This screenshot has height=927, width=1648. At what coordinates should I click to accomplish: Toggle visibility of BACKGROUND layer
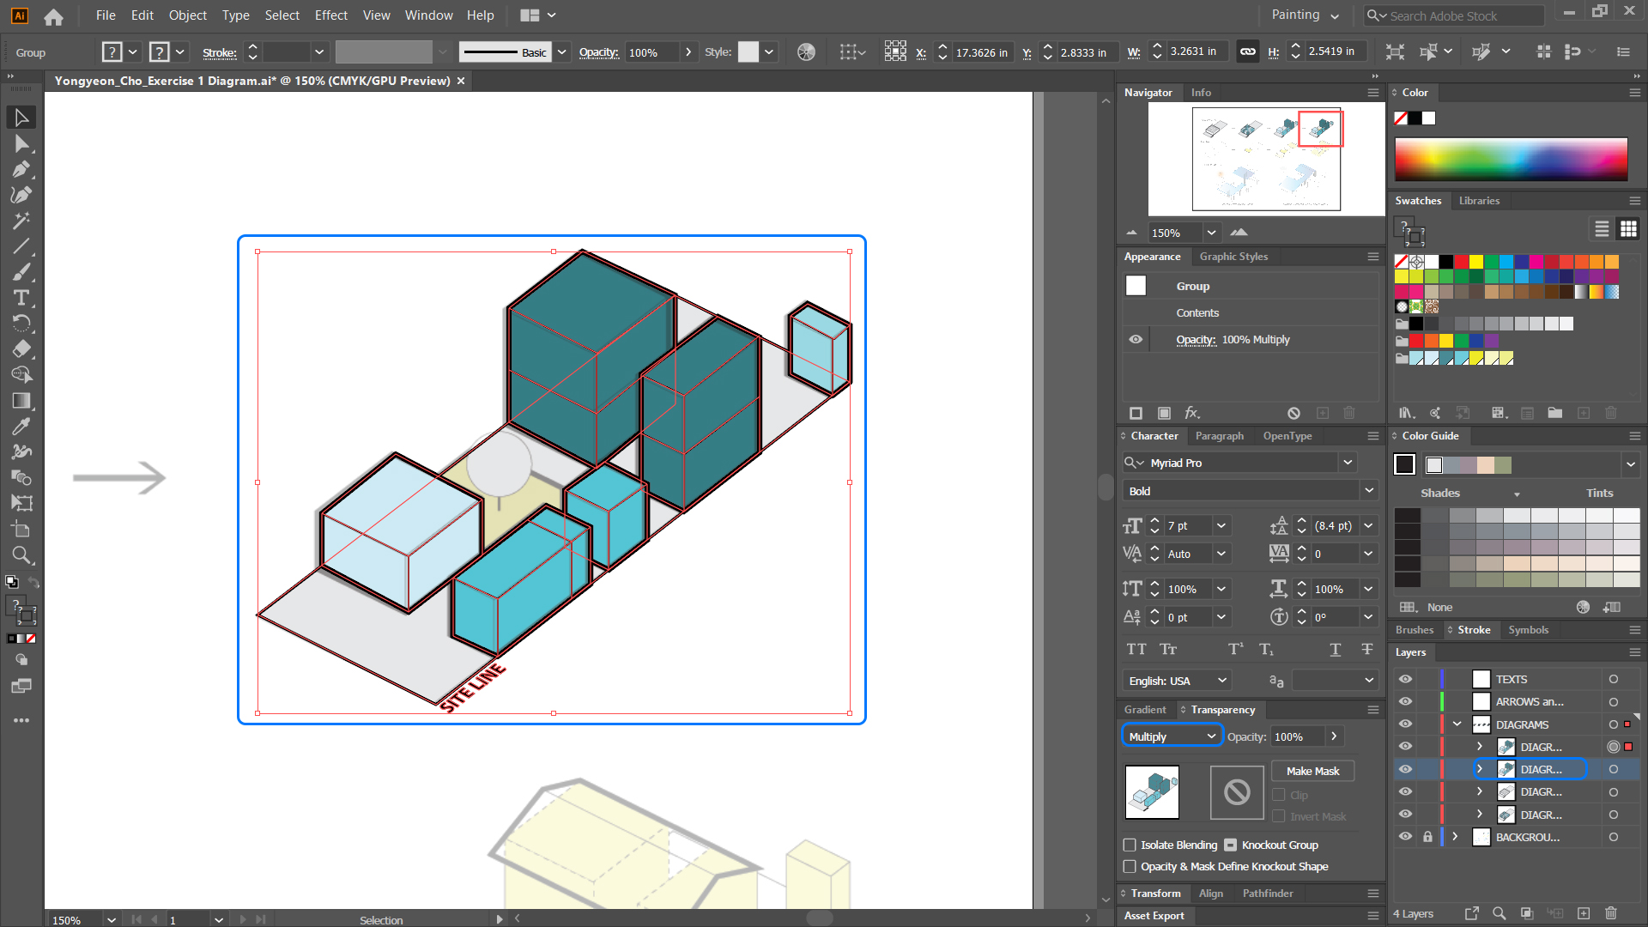point(1404,837)
